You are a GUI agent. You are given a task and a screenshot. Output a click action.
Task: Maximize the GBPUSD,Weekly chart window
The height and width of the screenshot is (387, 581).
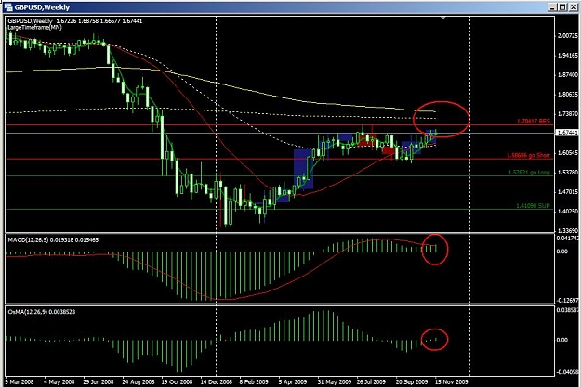point(562,7)
